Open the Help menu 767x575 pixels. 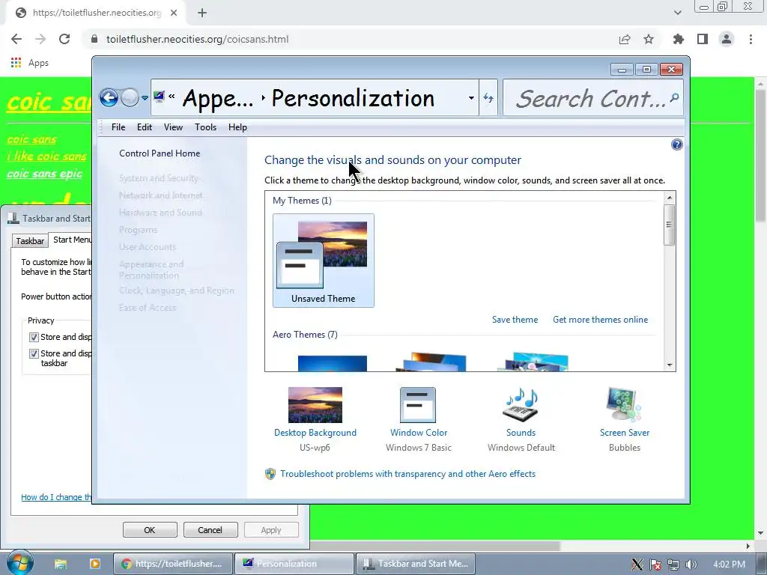point(237,127)
